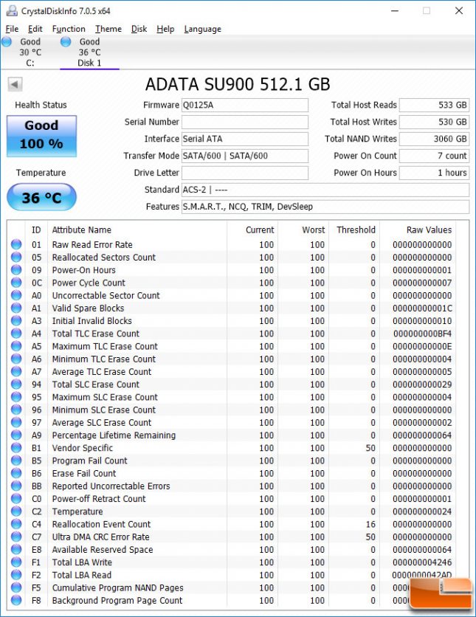Click the empty Drive Letter field

(245, 173)
